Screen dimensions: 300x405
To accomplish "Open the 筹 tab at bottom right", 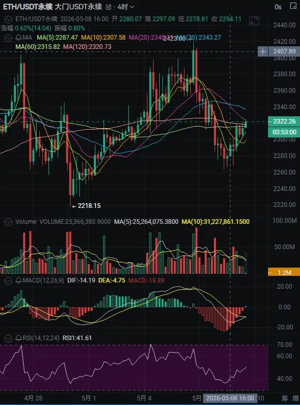I will (285, 398).
